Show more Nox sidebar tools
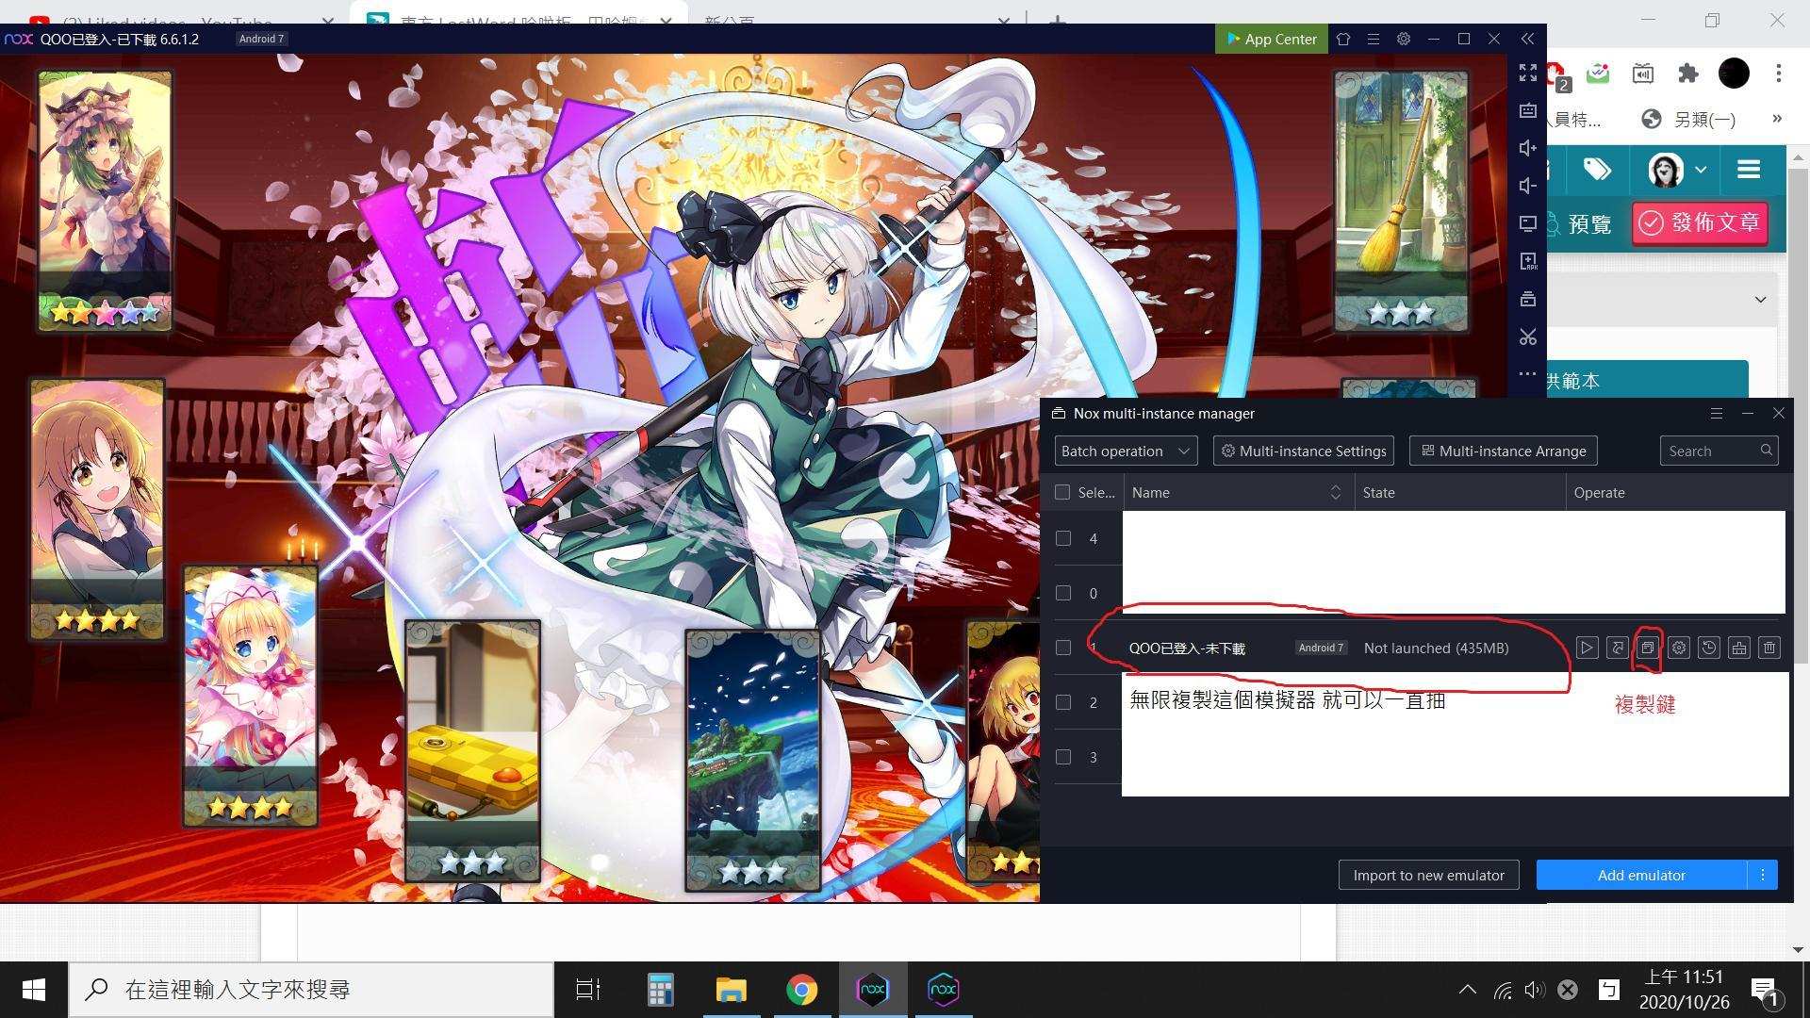The height and width of the screenshot is (1018, 1810). click(x=1528, y=373)
